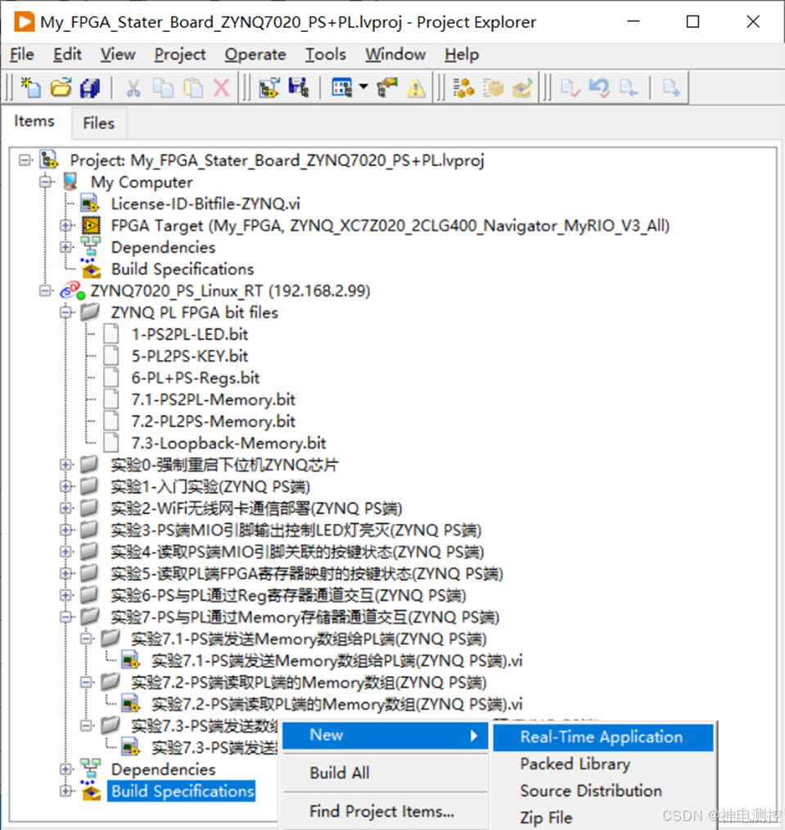The height and width of the screenshot is (830, 785).
Task: Open the Operate menu
Action: click(x=255, y=55)
